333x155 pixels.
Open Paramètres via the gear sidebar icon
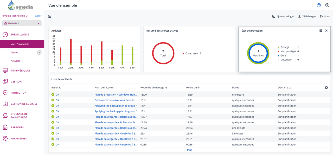(x=6, y=138)
